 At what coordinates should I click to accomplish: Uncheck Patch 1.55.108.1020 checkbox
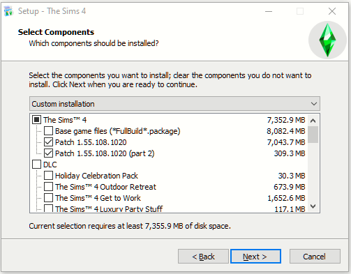pos(48,142)
